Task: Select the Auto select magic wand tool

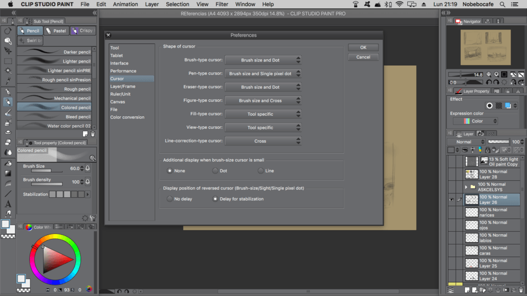Action: click(8, 71)
